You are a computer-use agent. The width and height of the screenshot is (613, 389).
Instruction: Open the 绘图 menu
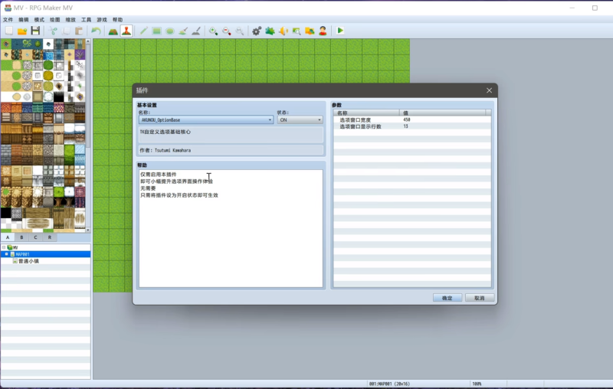(54, 20)
